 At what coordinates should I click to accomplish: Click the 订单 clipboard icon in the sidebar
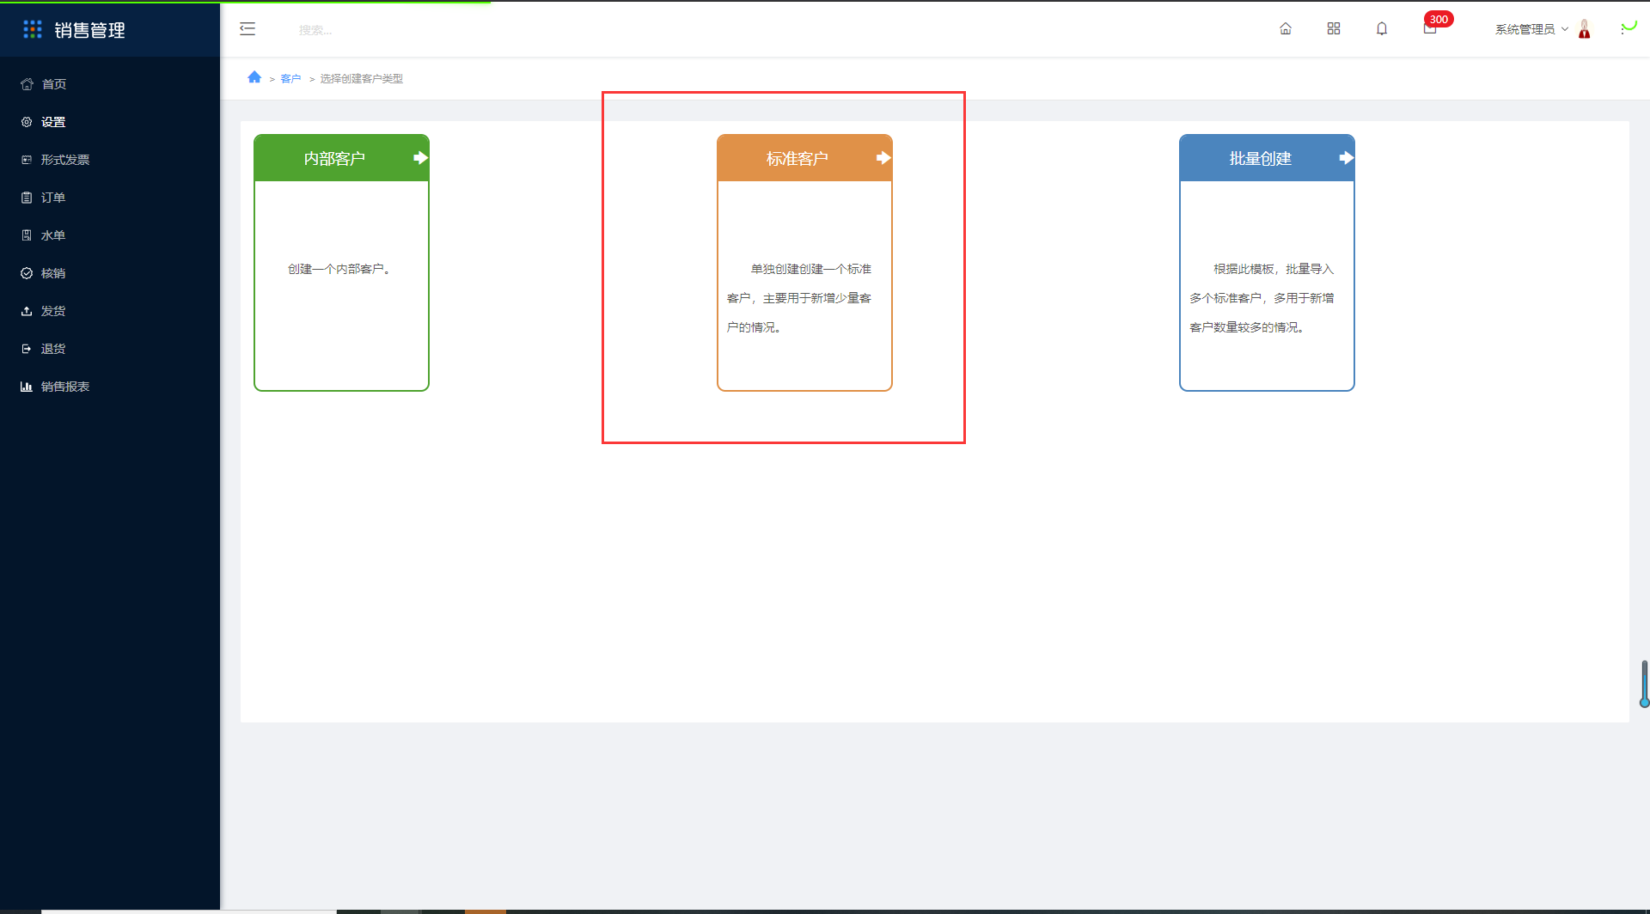tap(27, 198)
